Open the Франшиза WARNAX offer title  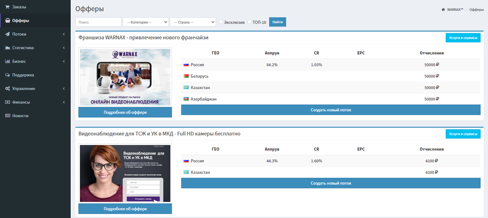pos(144,37)
